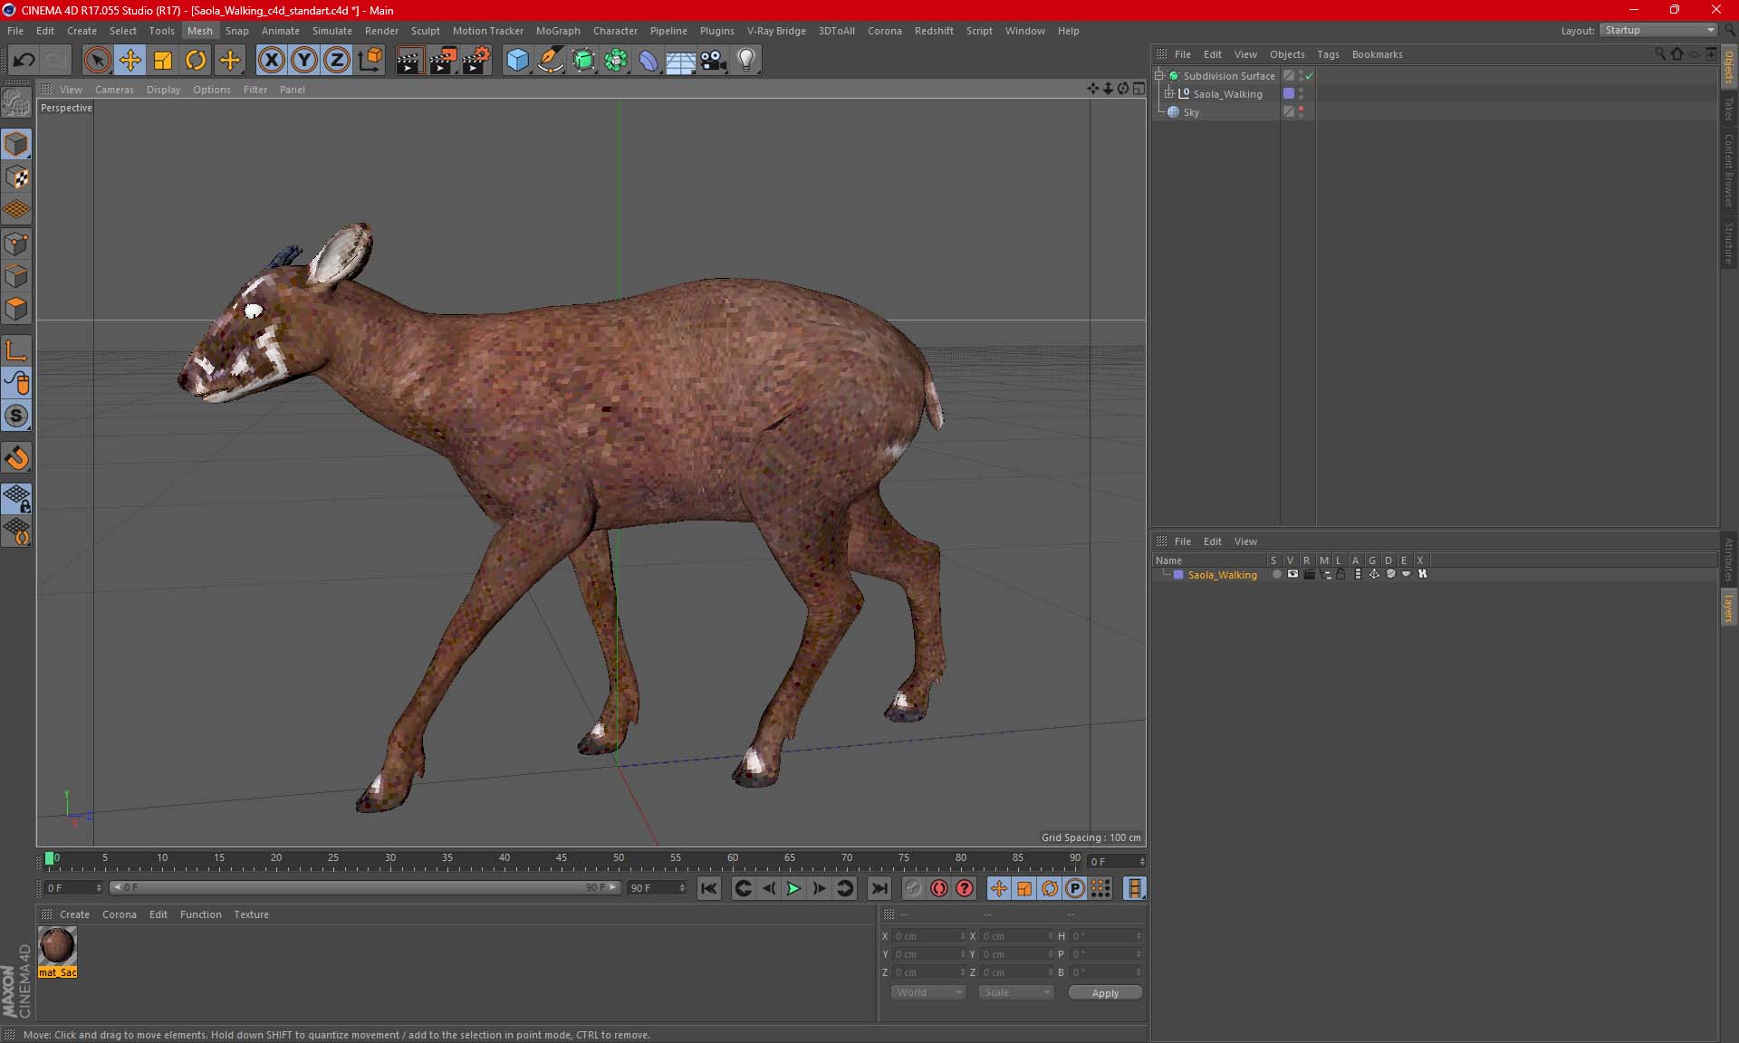
Task: Open Material Manager Texture menu
Action: pos(251,914)
